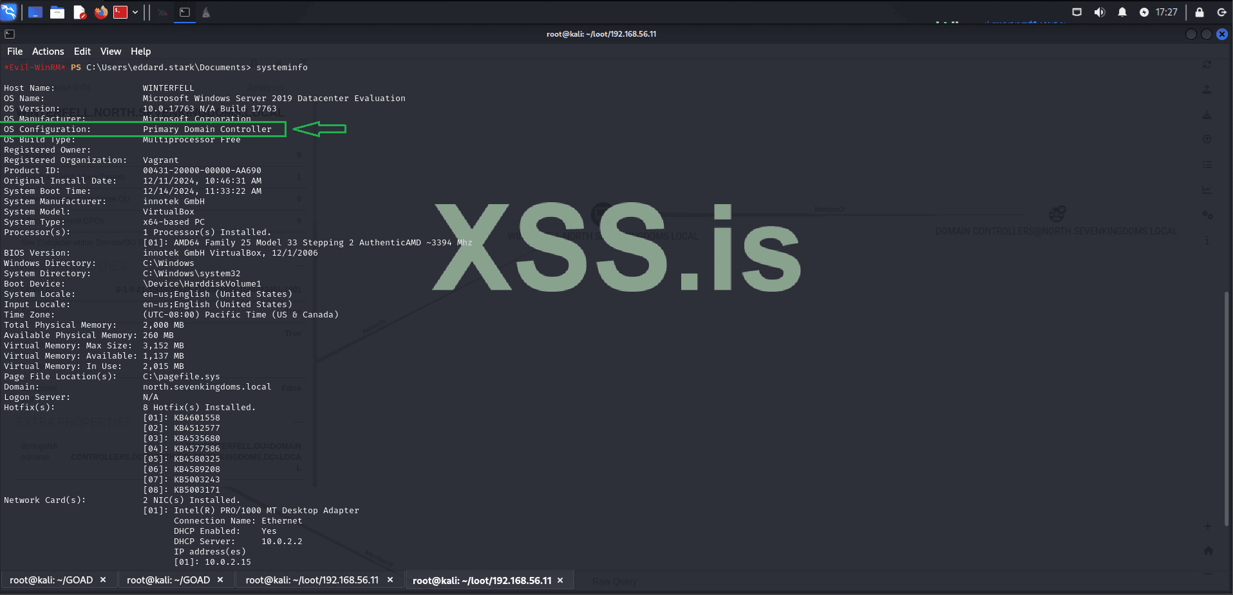Click page file location 'C:\pagefile.sys'
The width and height of the screenshot is (1233, 595).
(x=182, y=377)
